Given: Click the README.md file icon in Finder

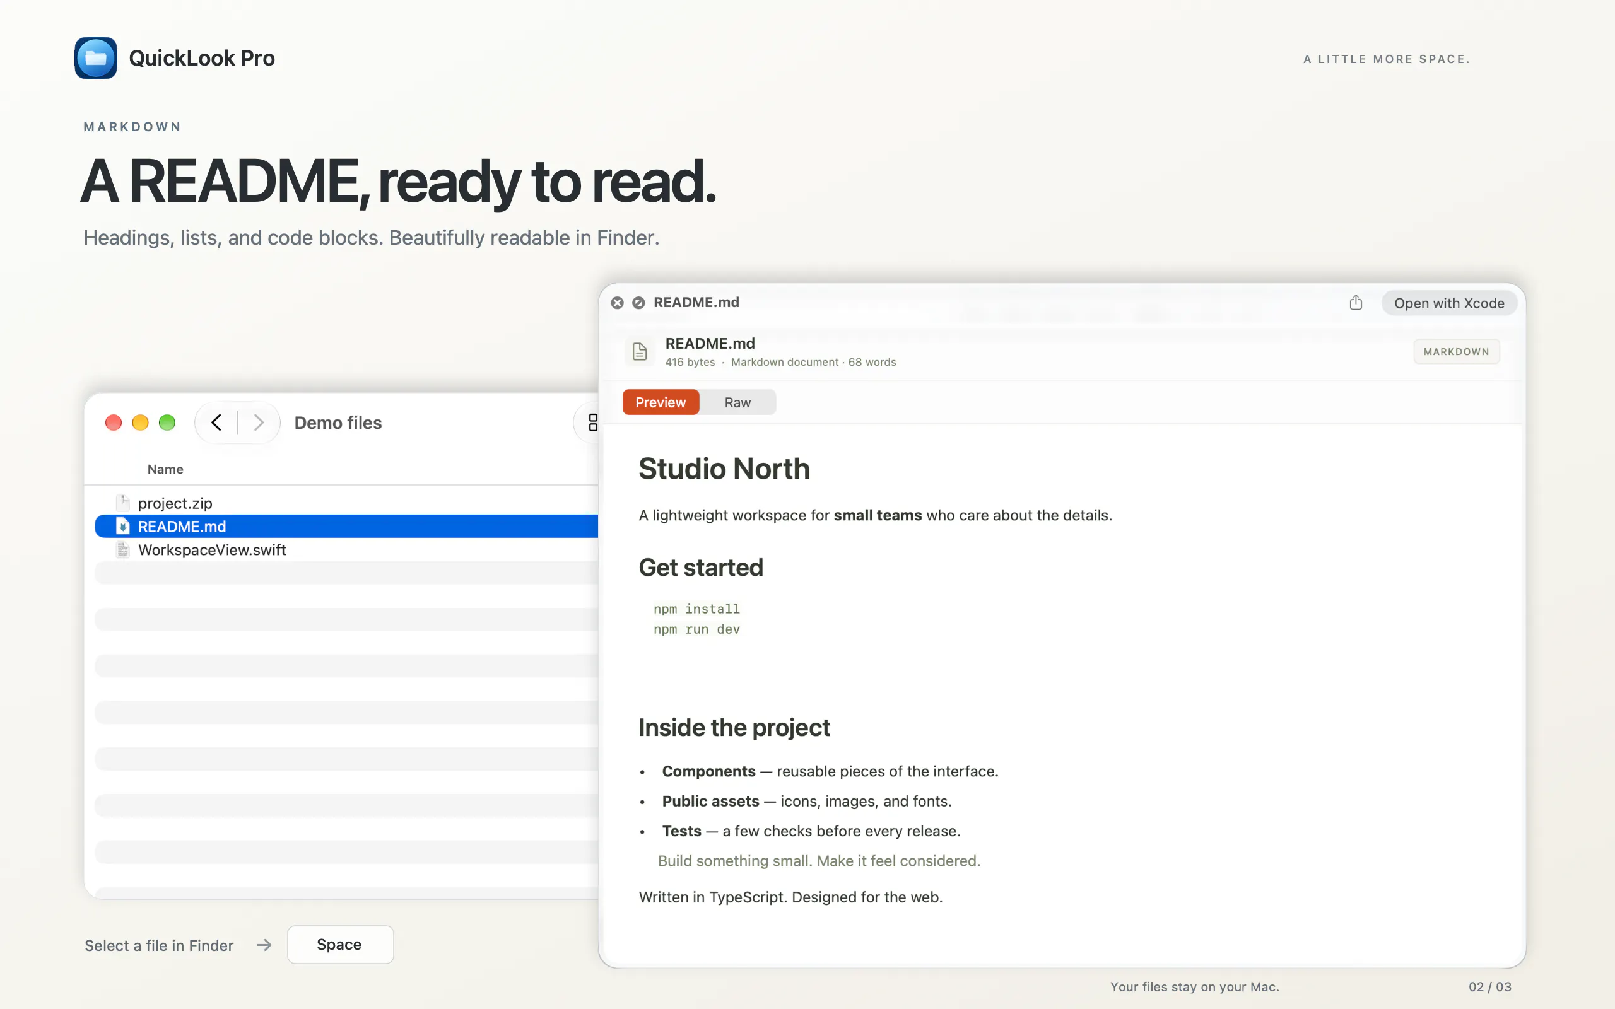Looking at the screenshot, I should click(123, 526).
